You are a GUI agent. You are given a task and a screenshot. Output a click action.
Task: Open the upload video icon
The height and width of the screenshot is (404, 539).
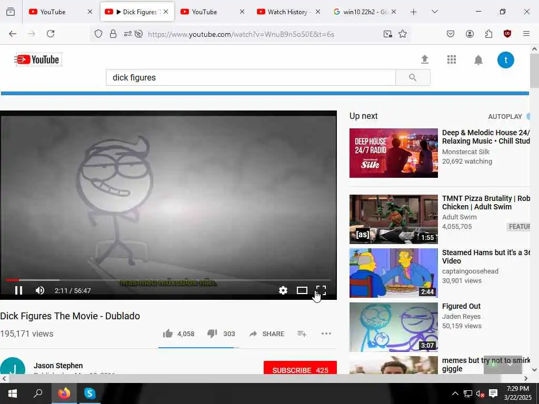(425, 60)
